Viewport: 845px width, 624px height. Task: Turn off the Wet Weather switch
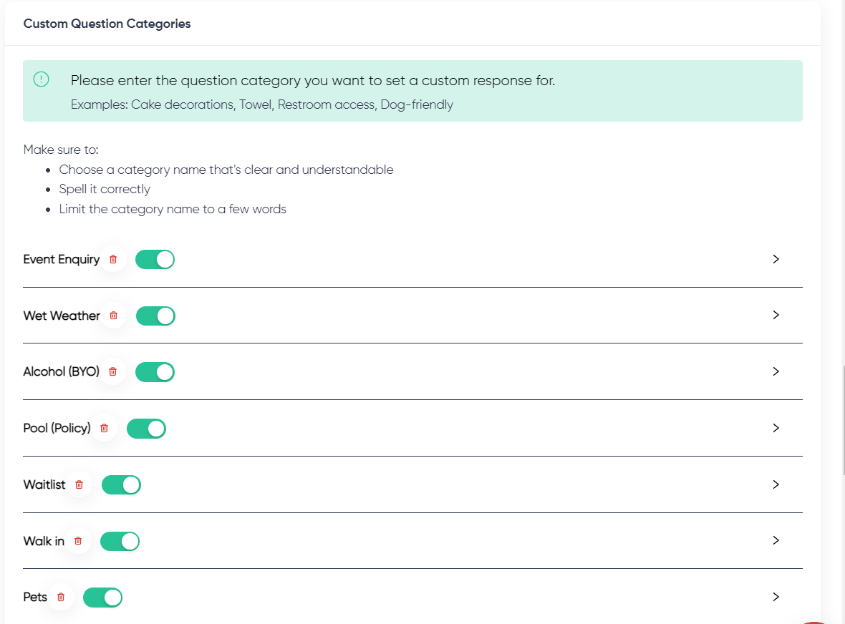click(155, 316)
